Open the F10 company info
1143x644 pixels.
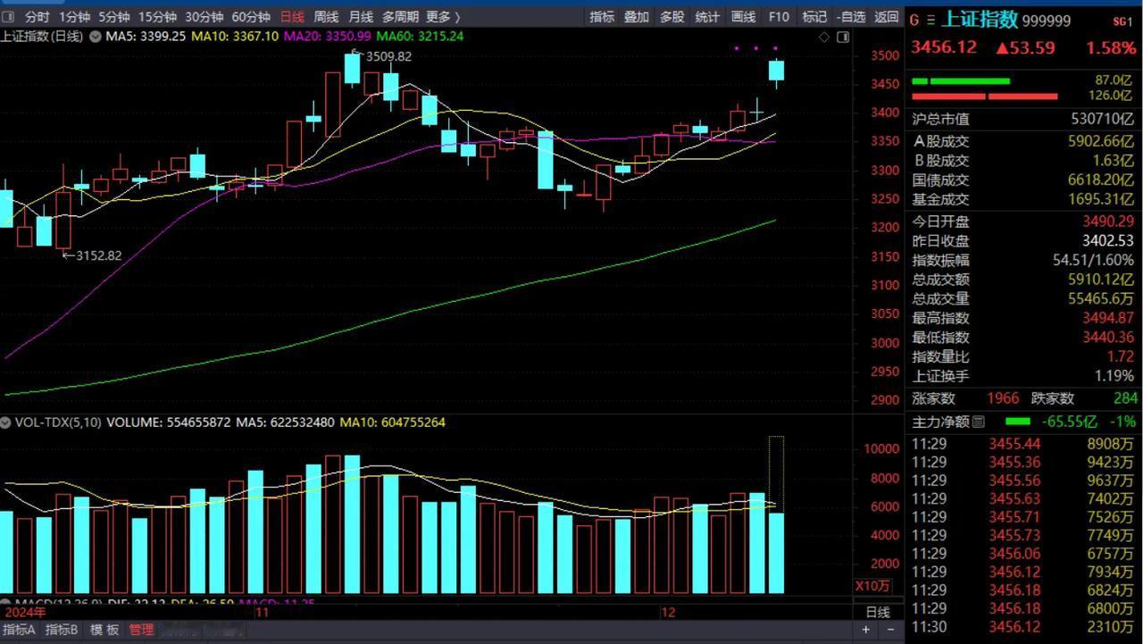[779, 17]
